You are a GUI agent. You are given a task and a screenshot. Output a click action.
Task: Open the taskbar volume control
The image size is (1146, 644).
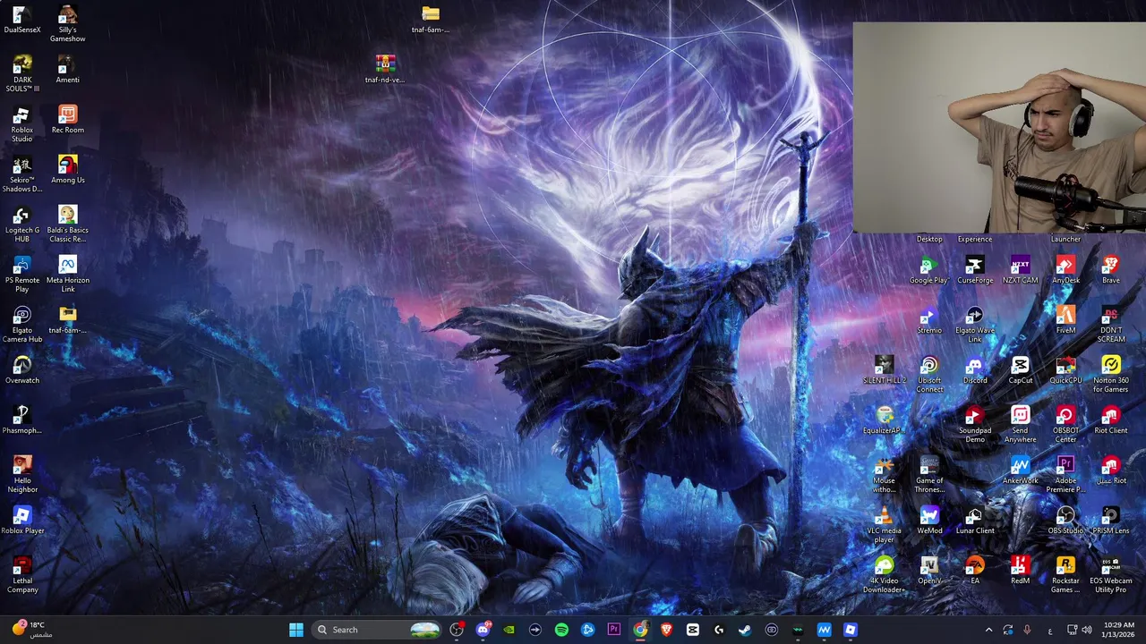click(1086, 630)
